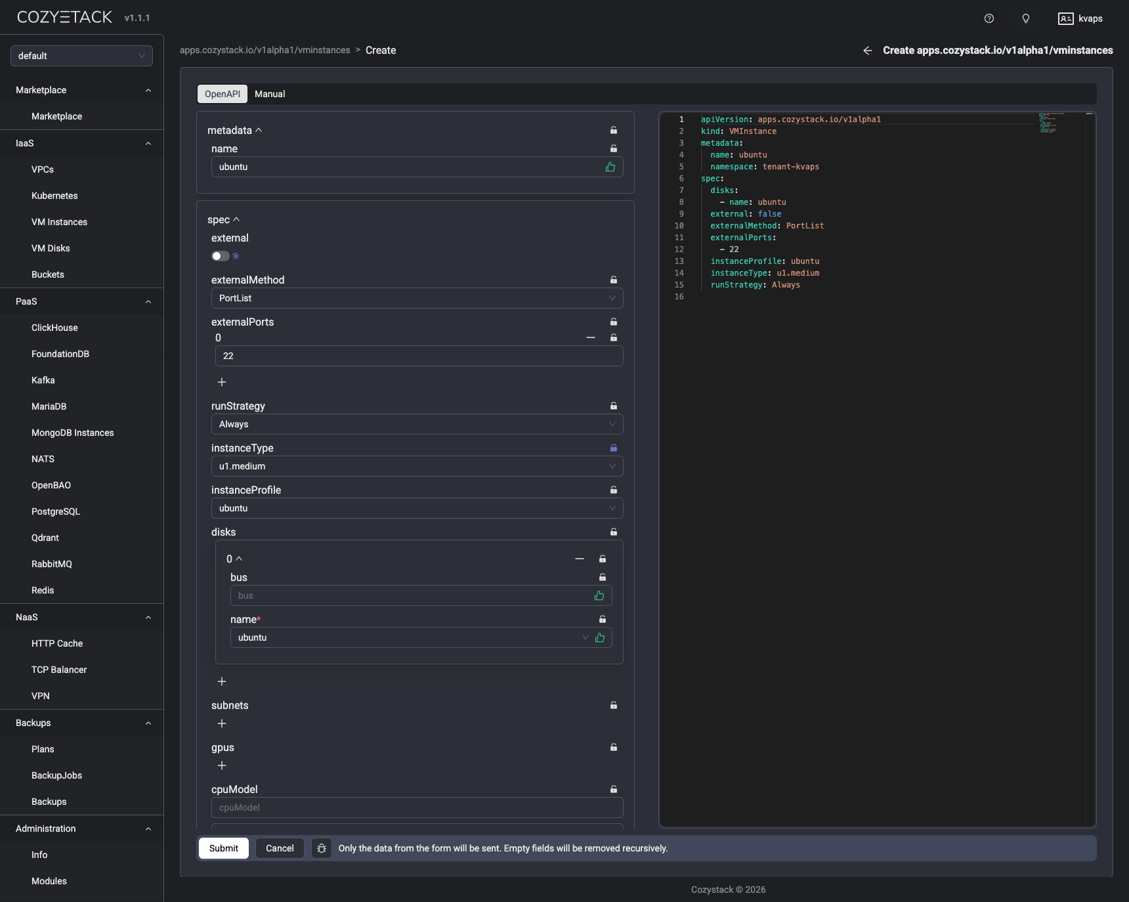The width and height of the screenshot is (1129, 902).
Task: Click the minus icon beside externalPorts entry
Action: [590, 337]
